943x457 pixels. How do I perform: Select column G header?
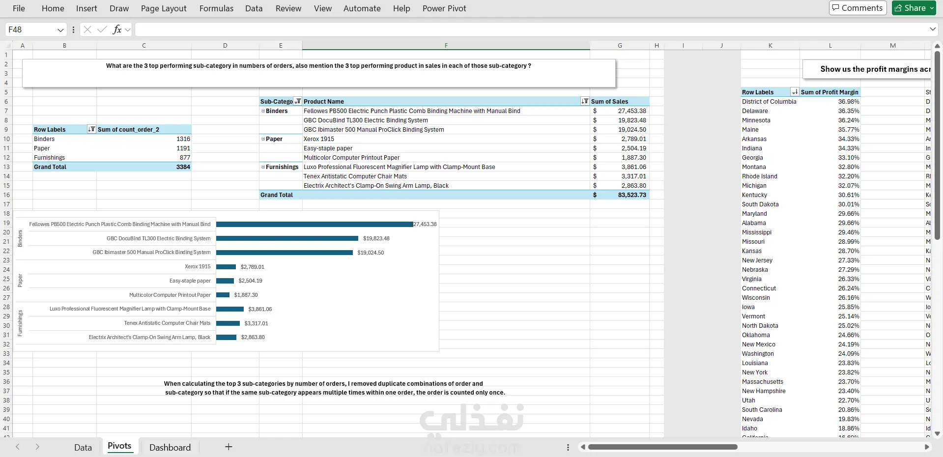point(620,45)
